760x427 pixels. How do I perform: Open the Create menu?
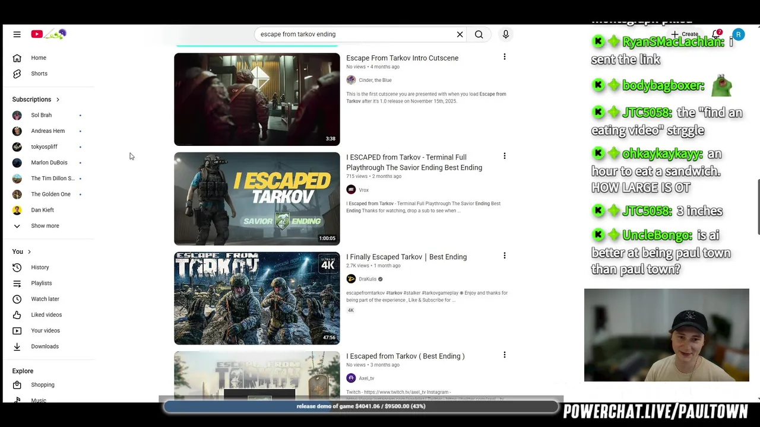pyautogui.click(x=685, y=34)
